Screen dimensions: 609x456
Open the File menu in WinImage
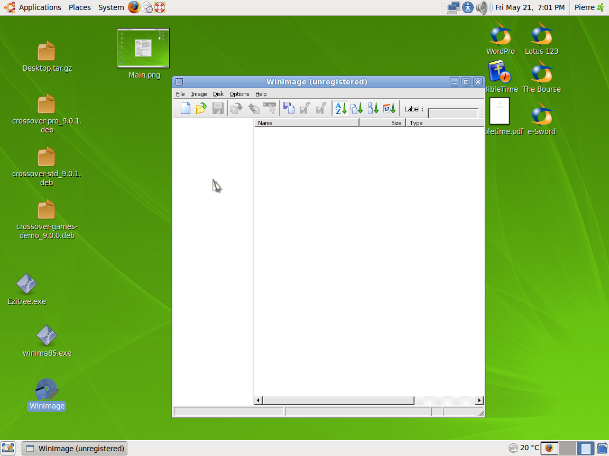coord(180,94)
